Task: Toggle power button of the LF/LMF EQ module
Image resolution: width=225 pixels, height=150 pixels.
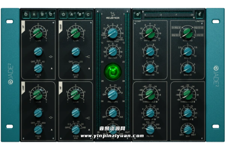Action: pos(26,15)
